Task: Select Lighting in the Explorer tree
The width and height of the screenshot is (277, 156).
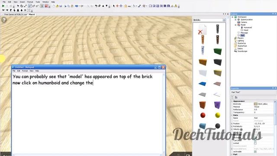Action: pos(241,41)
